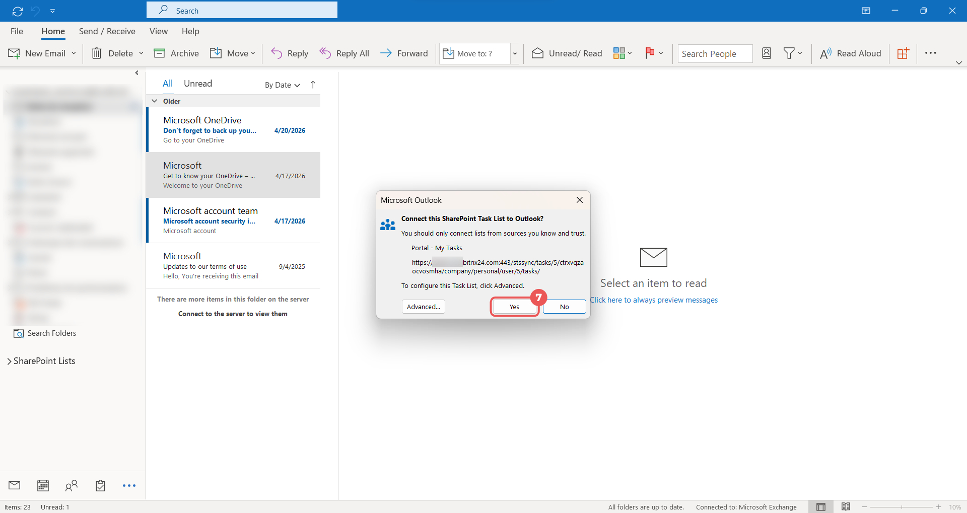Image resolution: width=967 pixels, height=513 pixels.
Task: Click the Reply button
Action: coord(290,53)
